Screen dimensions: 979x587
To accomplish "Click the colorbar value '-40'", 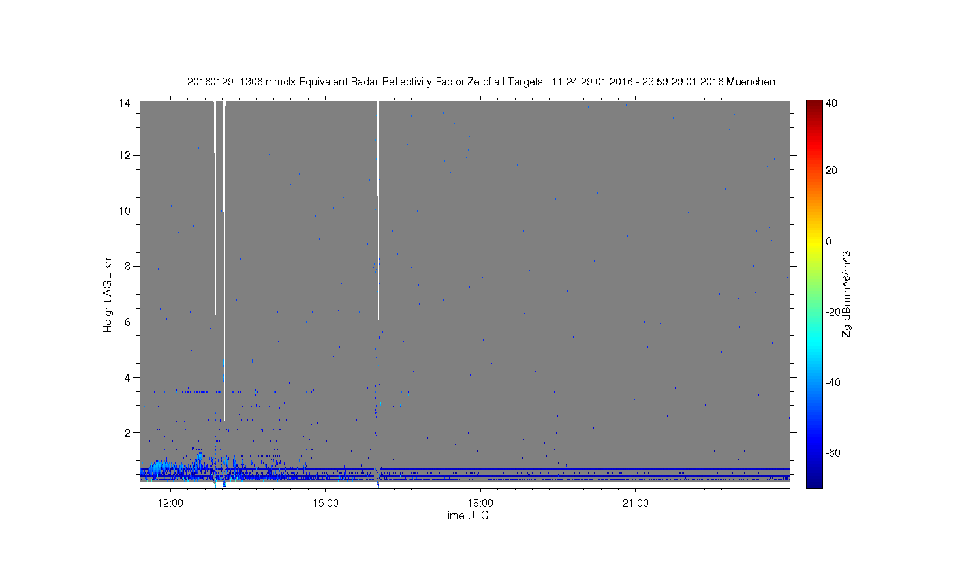I will (x=833, y=382).
